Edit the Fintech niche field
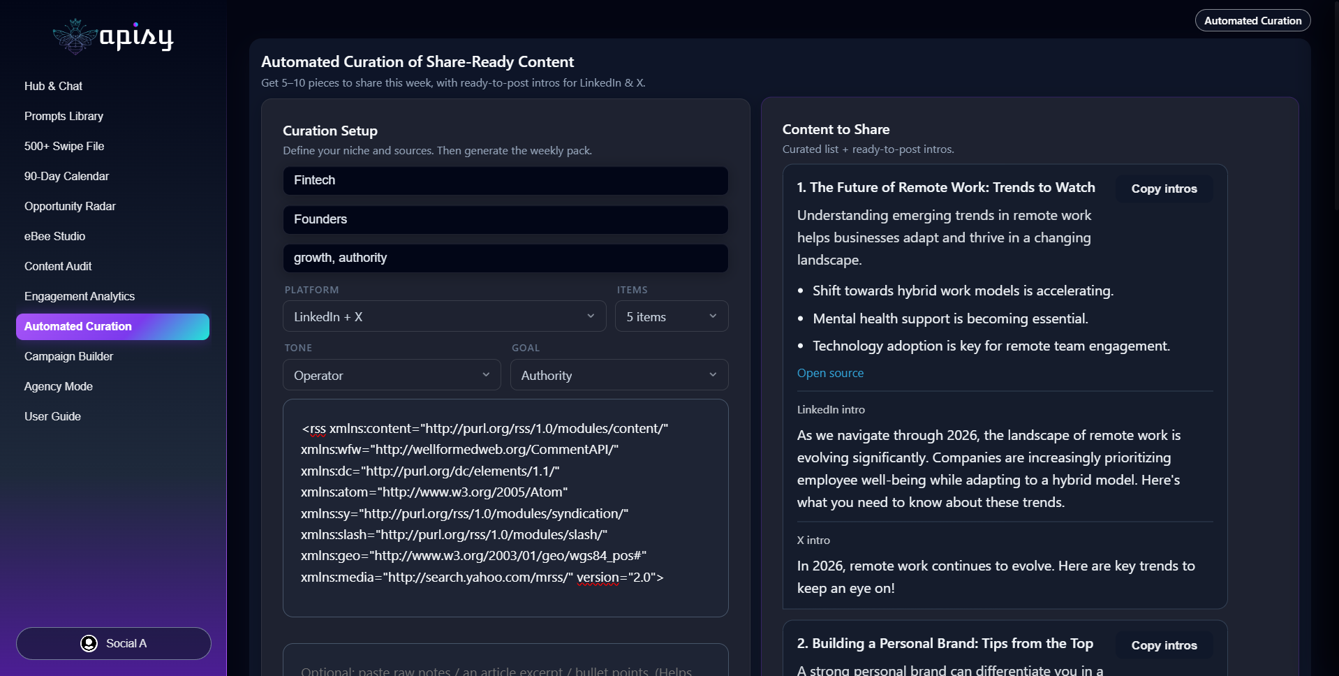Viewport: 1339px width, 676px height. 505,180
